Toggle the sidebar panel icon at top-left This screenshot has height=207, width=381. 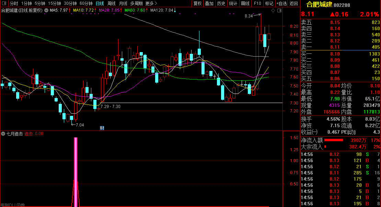pos(4,3)
